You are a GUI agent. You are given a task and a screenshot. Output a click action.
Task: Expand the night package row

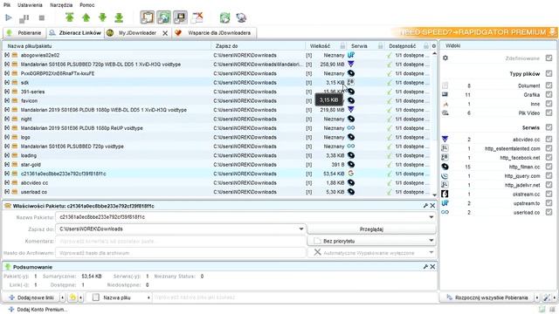pos(7,119)
